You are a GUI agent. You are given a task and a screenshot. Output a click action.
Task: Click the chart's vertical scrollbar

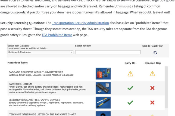click(166, 89)
